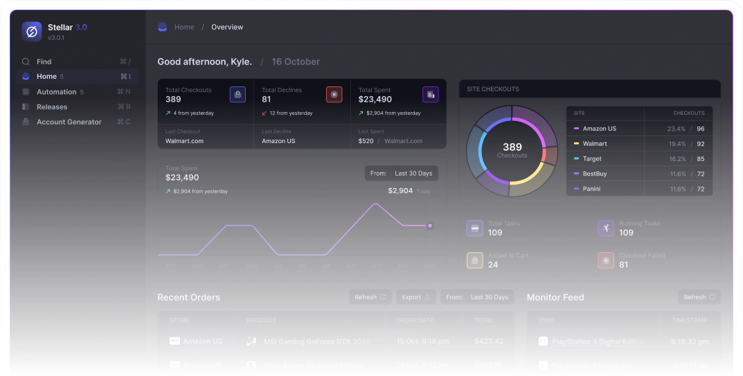743x376 pixels.
Task: Select Automation in the sidebar
Action: (56, 92)
